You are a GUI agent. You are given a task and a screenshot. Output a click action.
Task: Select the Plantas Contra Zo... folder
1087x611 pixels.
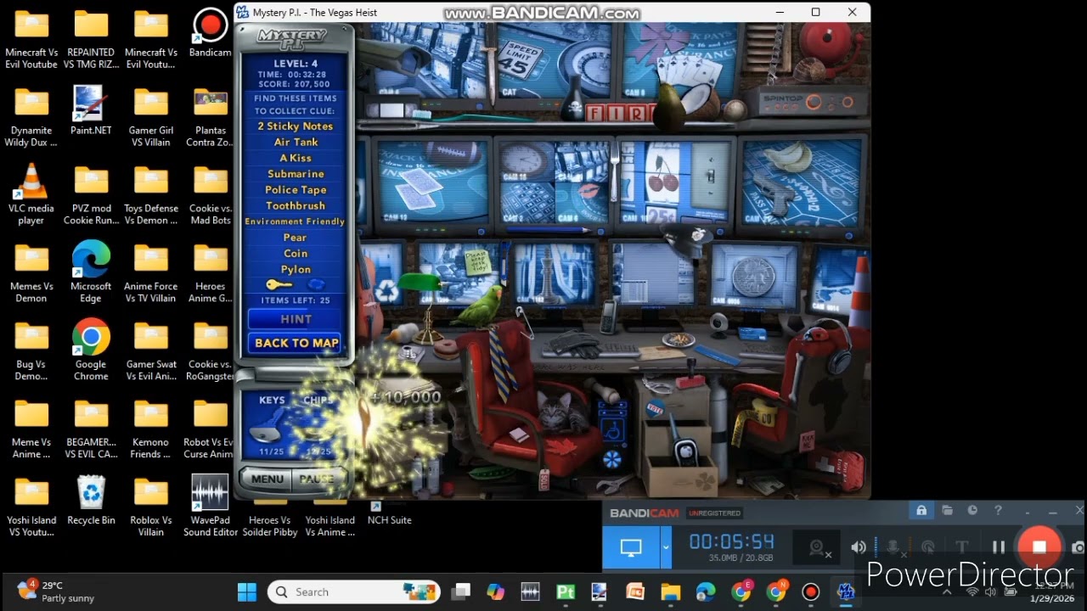pos(210,116)
